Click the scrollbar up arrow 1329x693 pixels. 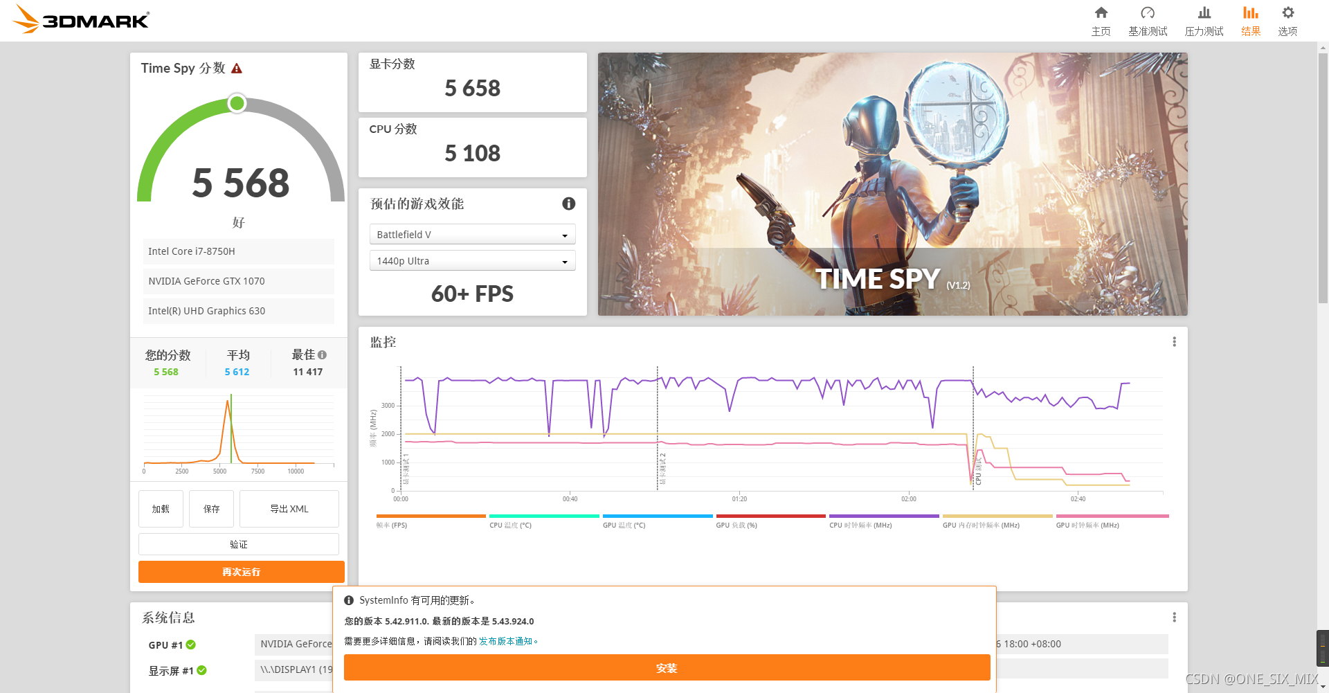[1323, 48]
